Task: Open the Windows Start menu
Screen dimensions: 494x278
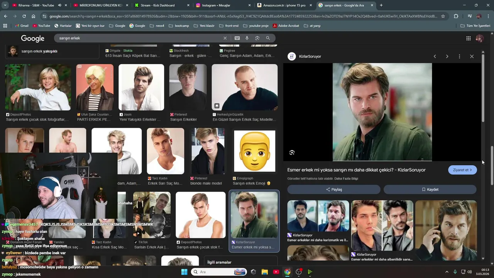Action: pos(184,272)
